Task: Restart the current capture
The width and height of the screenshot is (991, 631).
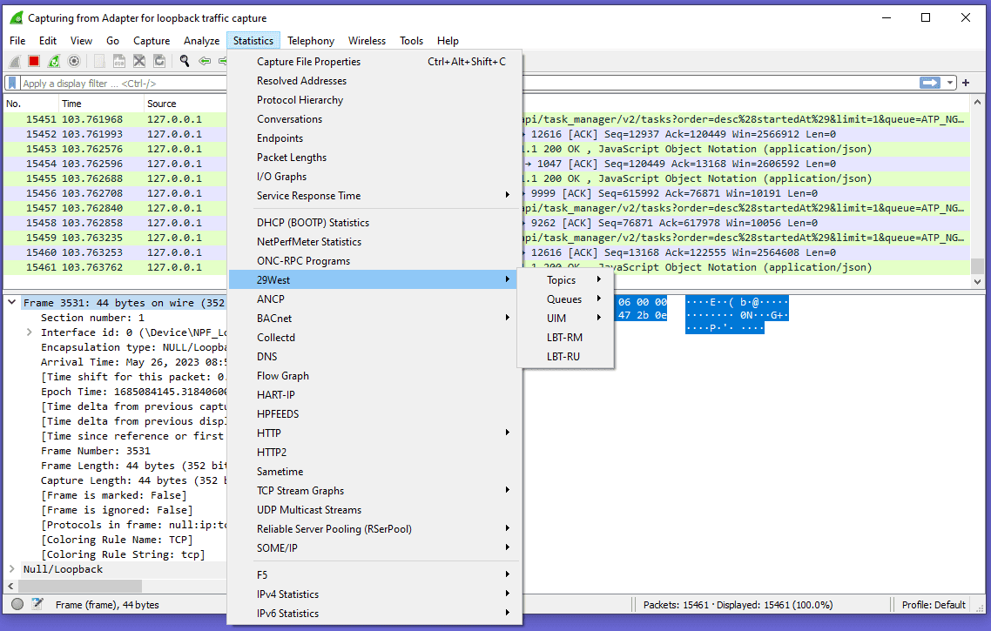Action: coord(54,61)
